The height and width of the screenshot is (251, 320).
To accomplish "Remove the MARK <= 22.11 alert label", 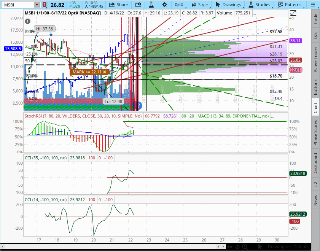I will pos(105,71).
